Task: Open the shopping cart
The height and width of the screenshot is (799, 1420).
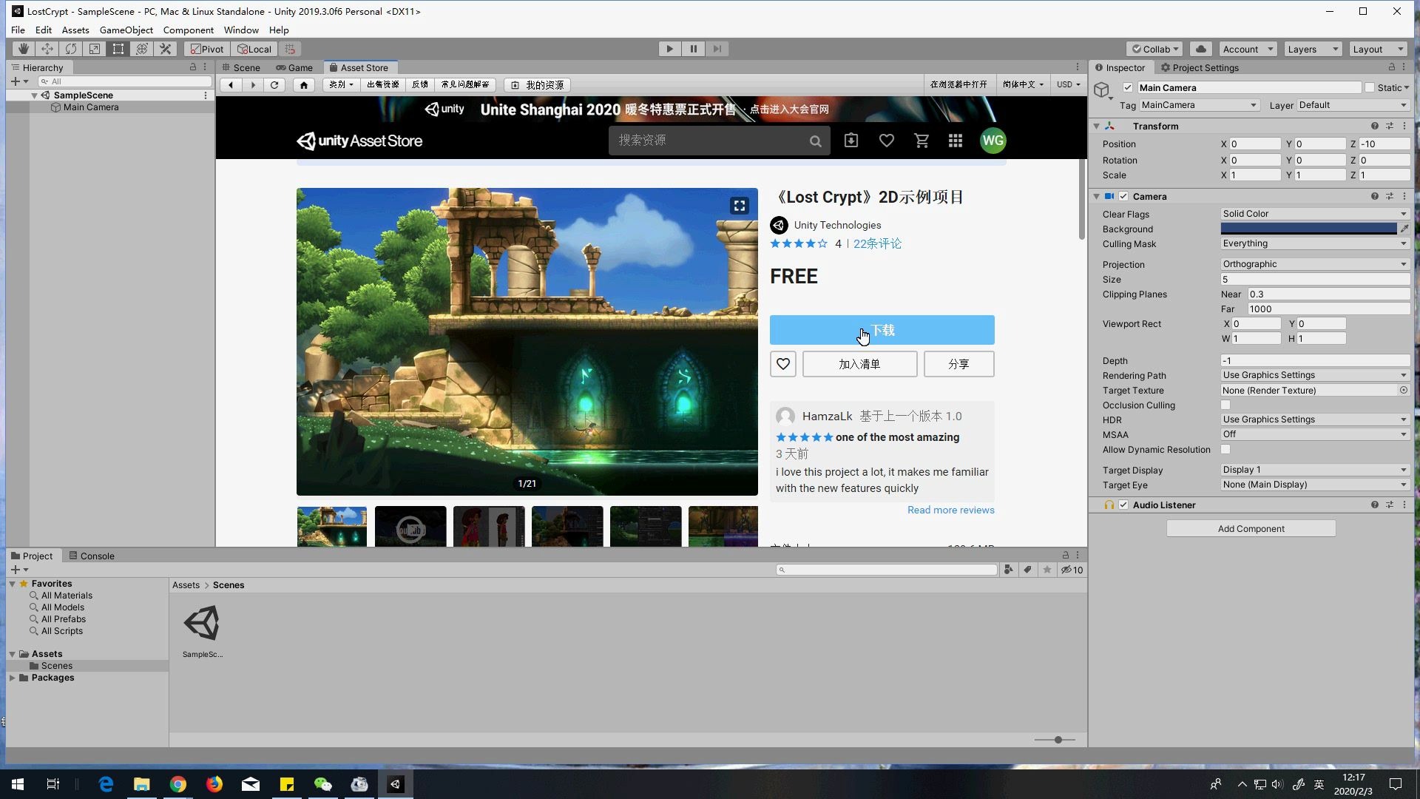Action: 922,141
